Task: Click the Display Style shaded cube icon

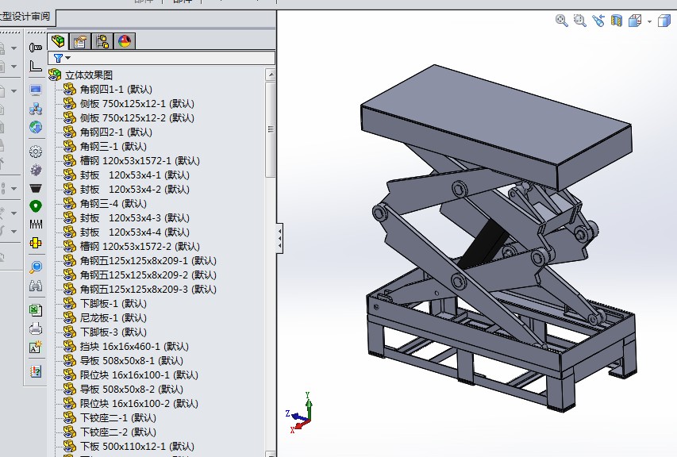Action: coord(664,21)
